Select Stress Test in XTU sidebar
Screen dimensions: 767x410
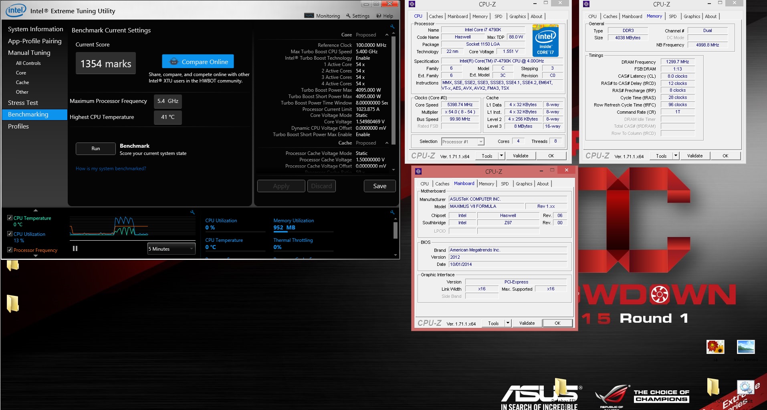pyautogui.click(x=23, y=103)
